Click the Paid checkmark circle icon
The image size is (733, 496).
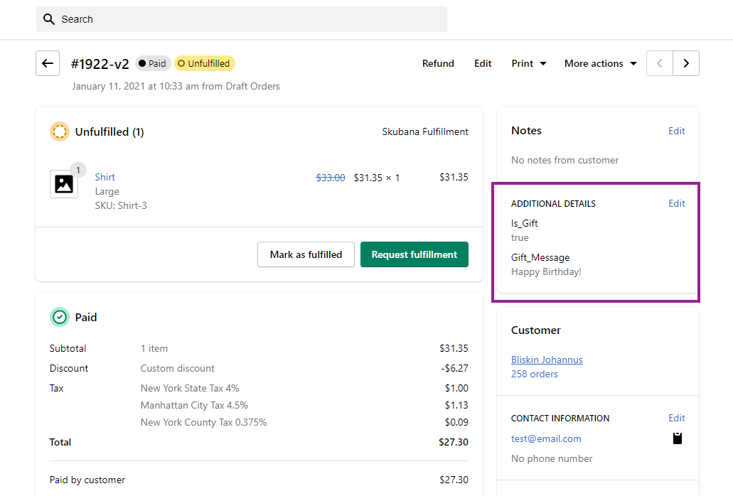coord(60,317)
